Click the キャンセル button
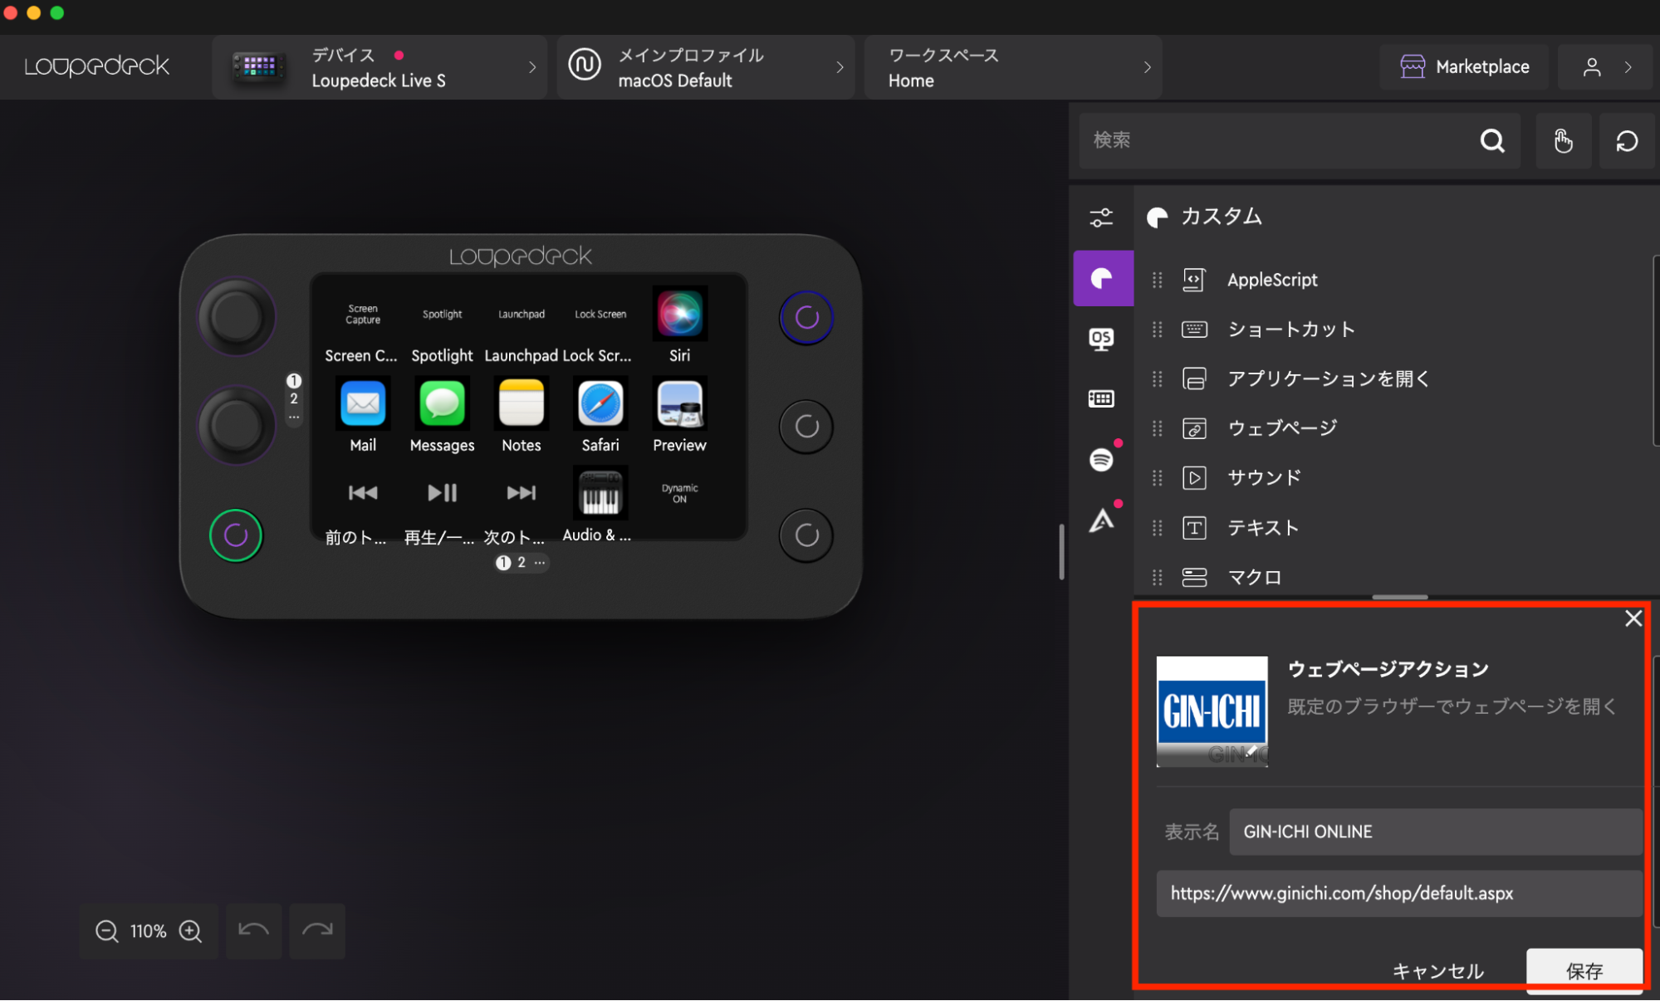This screenshot has width=1660, height=1001. point(1437,971)
